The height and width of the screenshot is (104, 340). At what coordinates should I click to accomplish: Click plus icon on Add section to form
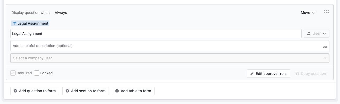click(67, 91)
